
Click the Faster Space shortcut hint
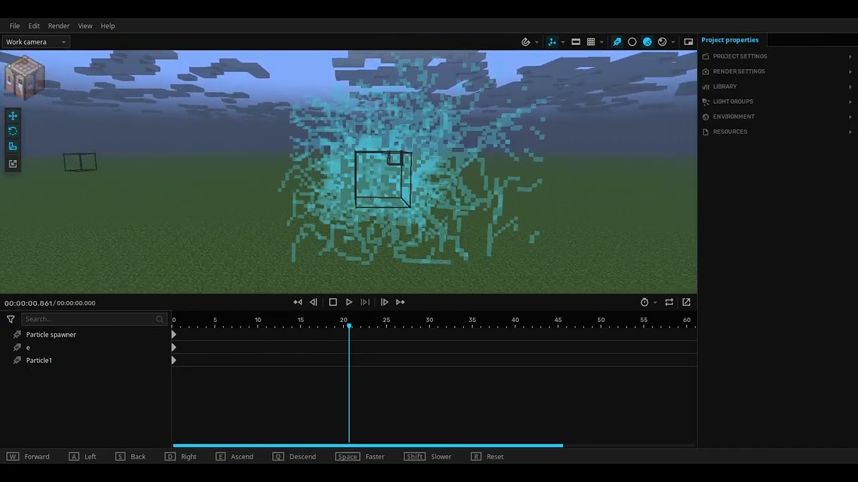click(x=360, y=457)
